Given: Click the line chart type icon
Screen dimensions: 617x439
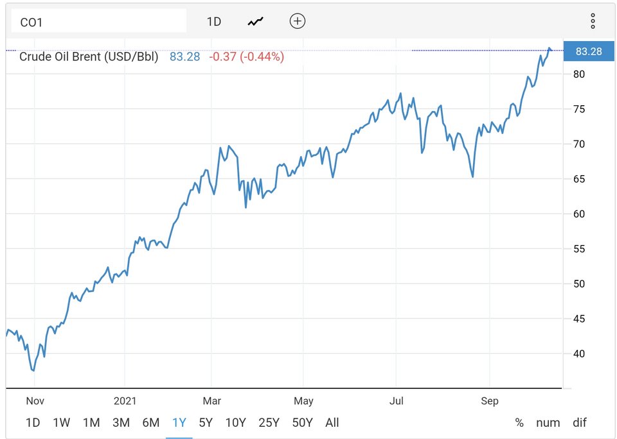Looking at the screenshot, I should [x=256, y=21].
